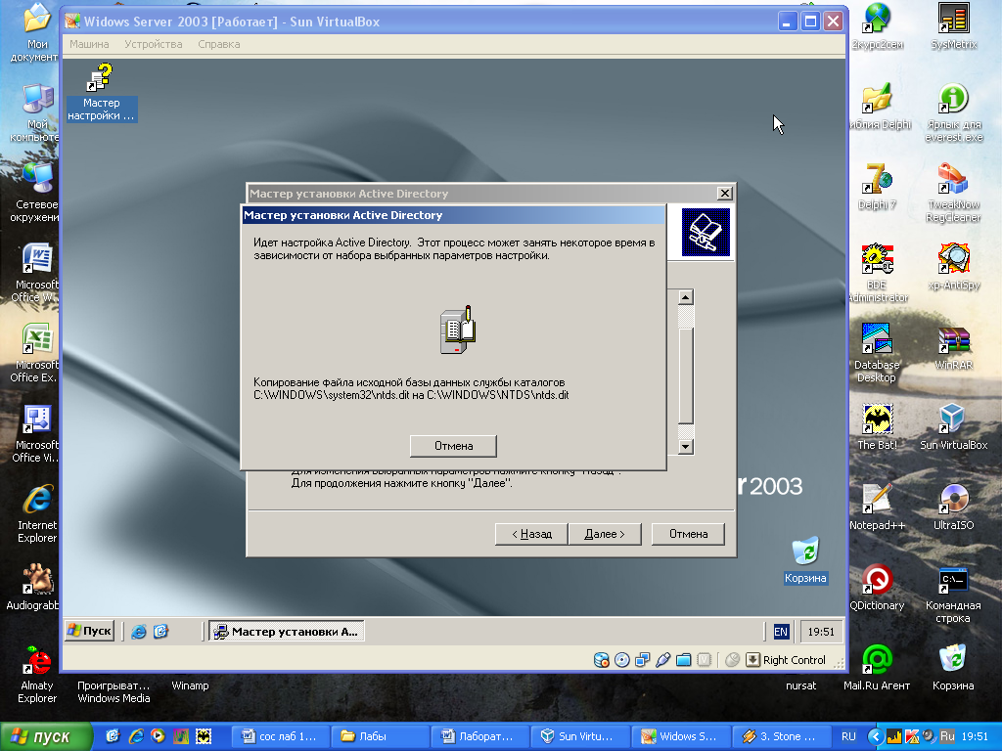The width and height of the screenshot is (1002, 751).
Task: Click the VirtualBox hard disk status icon
Action: [x=602, y=660]
